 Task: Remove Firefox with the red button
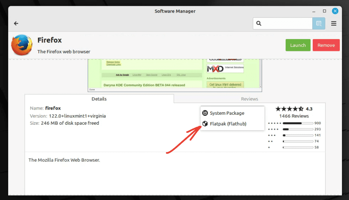click(x=326, y=45)
